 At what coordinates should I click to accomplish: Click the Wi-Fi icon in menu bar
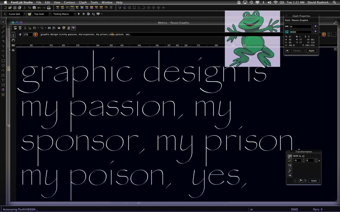[275, 2]
